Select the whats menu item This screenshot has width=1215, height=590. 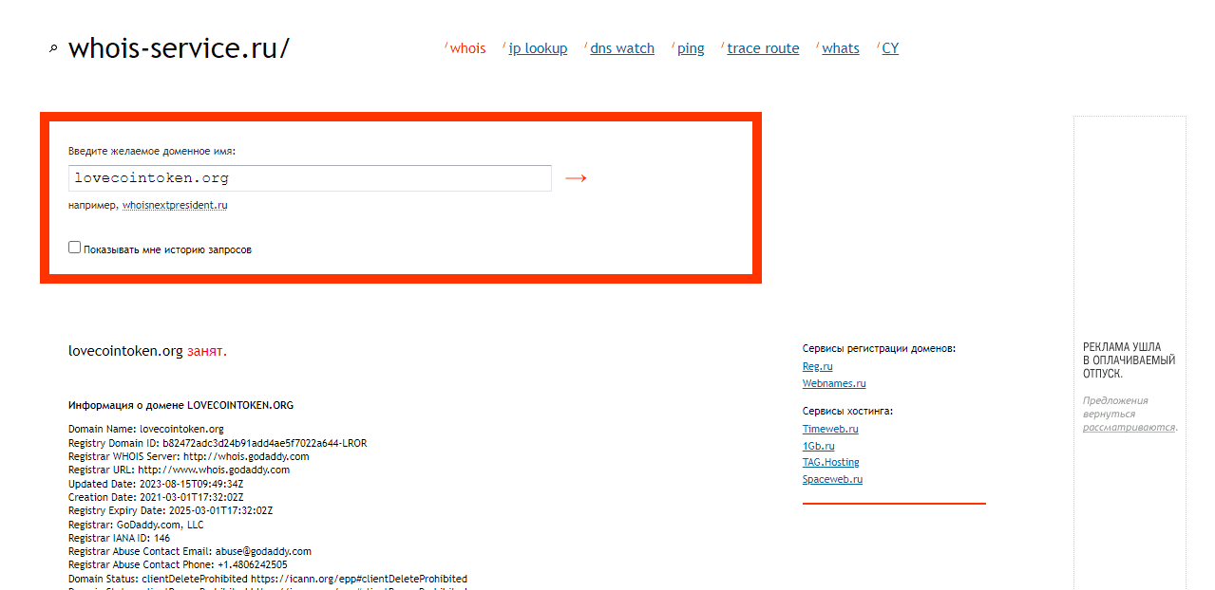point(840,48)
